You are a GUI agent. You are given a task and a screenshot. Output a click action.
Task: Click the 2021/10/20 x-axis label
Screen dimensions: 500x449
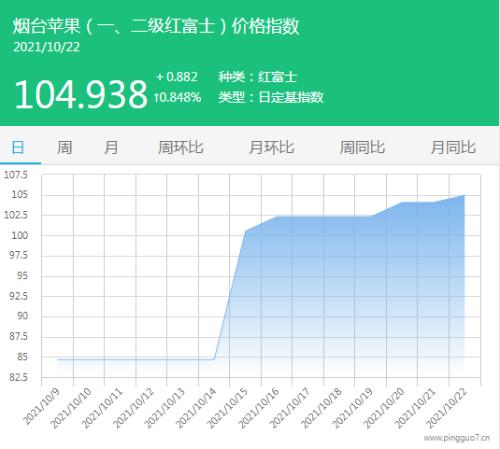pyautogui.click(x=384, y=409)
